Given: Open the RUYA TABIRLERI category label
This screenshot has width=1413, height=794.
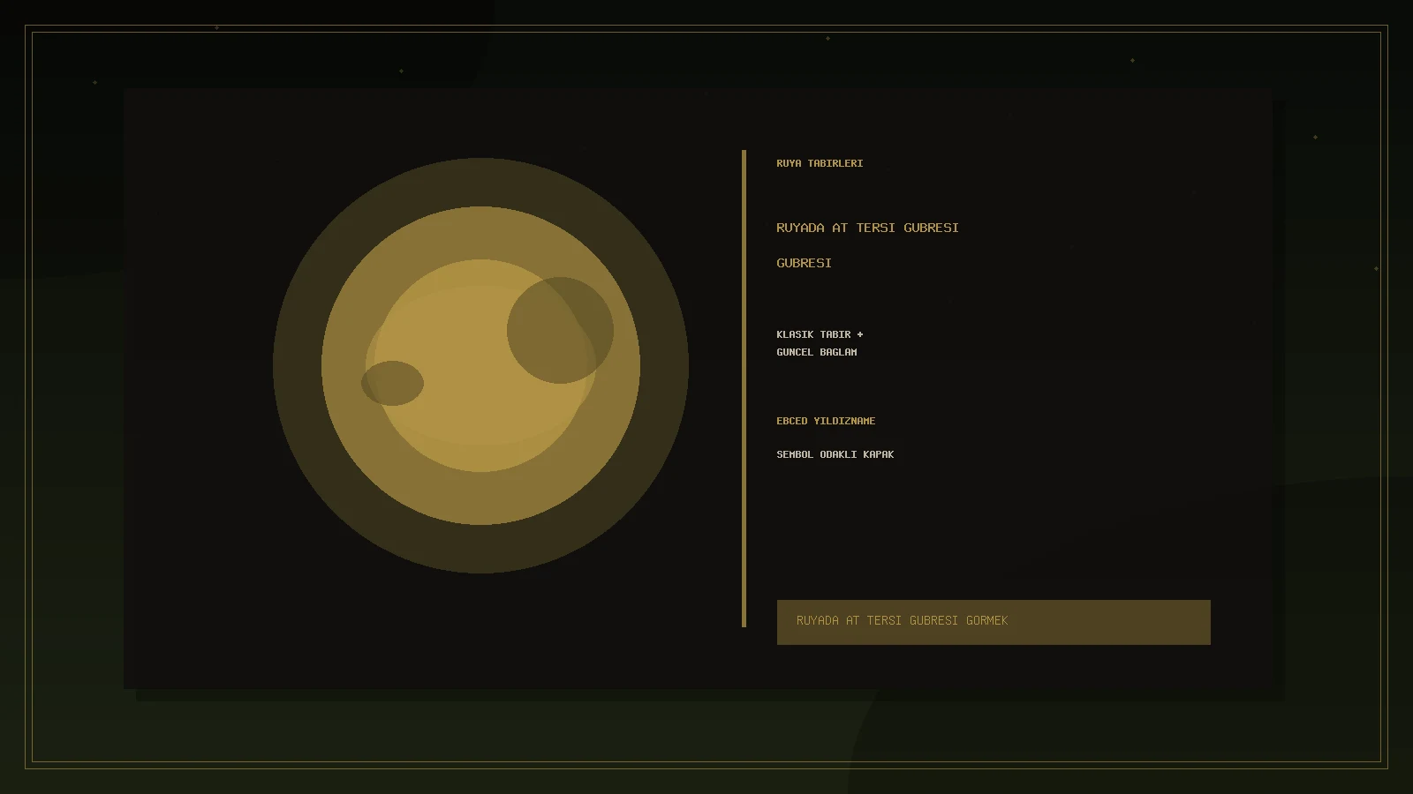Looking at the screenshot, I should (x=820, y=163).
